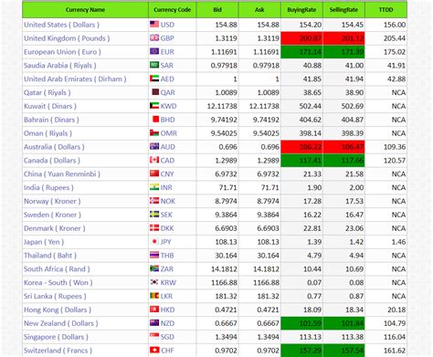Click Hong Kong TTDD value 20.18
The image size is (433, 357).
coord(396,310)
